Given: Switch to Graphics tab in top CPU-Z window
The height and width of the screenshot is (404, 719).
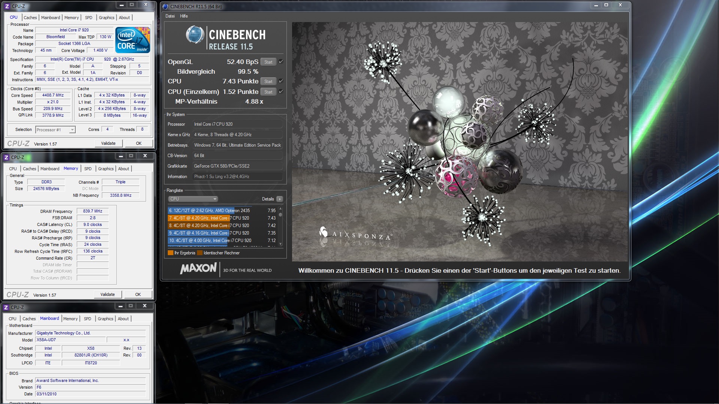Looking at the screenshot, I should [x=107, y=18].
